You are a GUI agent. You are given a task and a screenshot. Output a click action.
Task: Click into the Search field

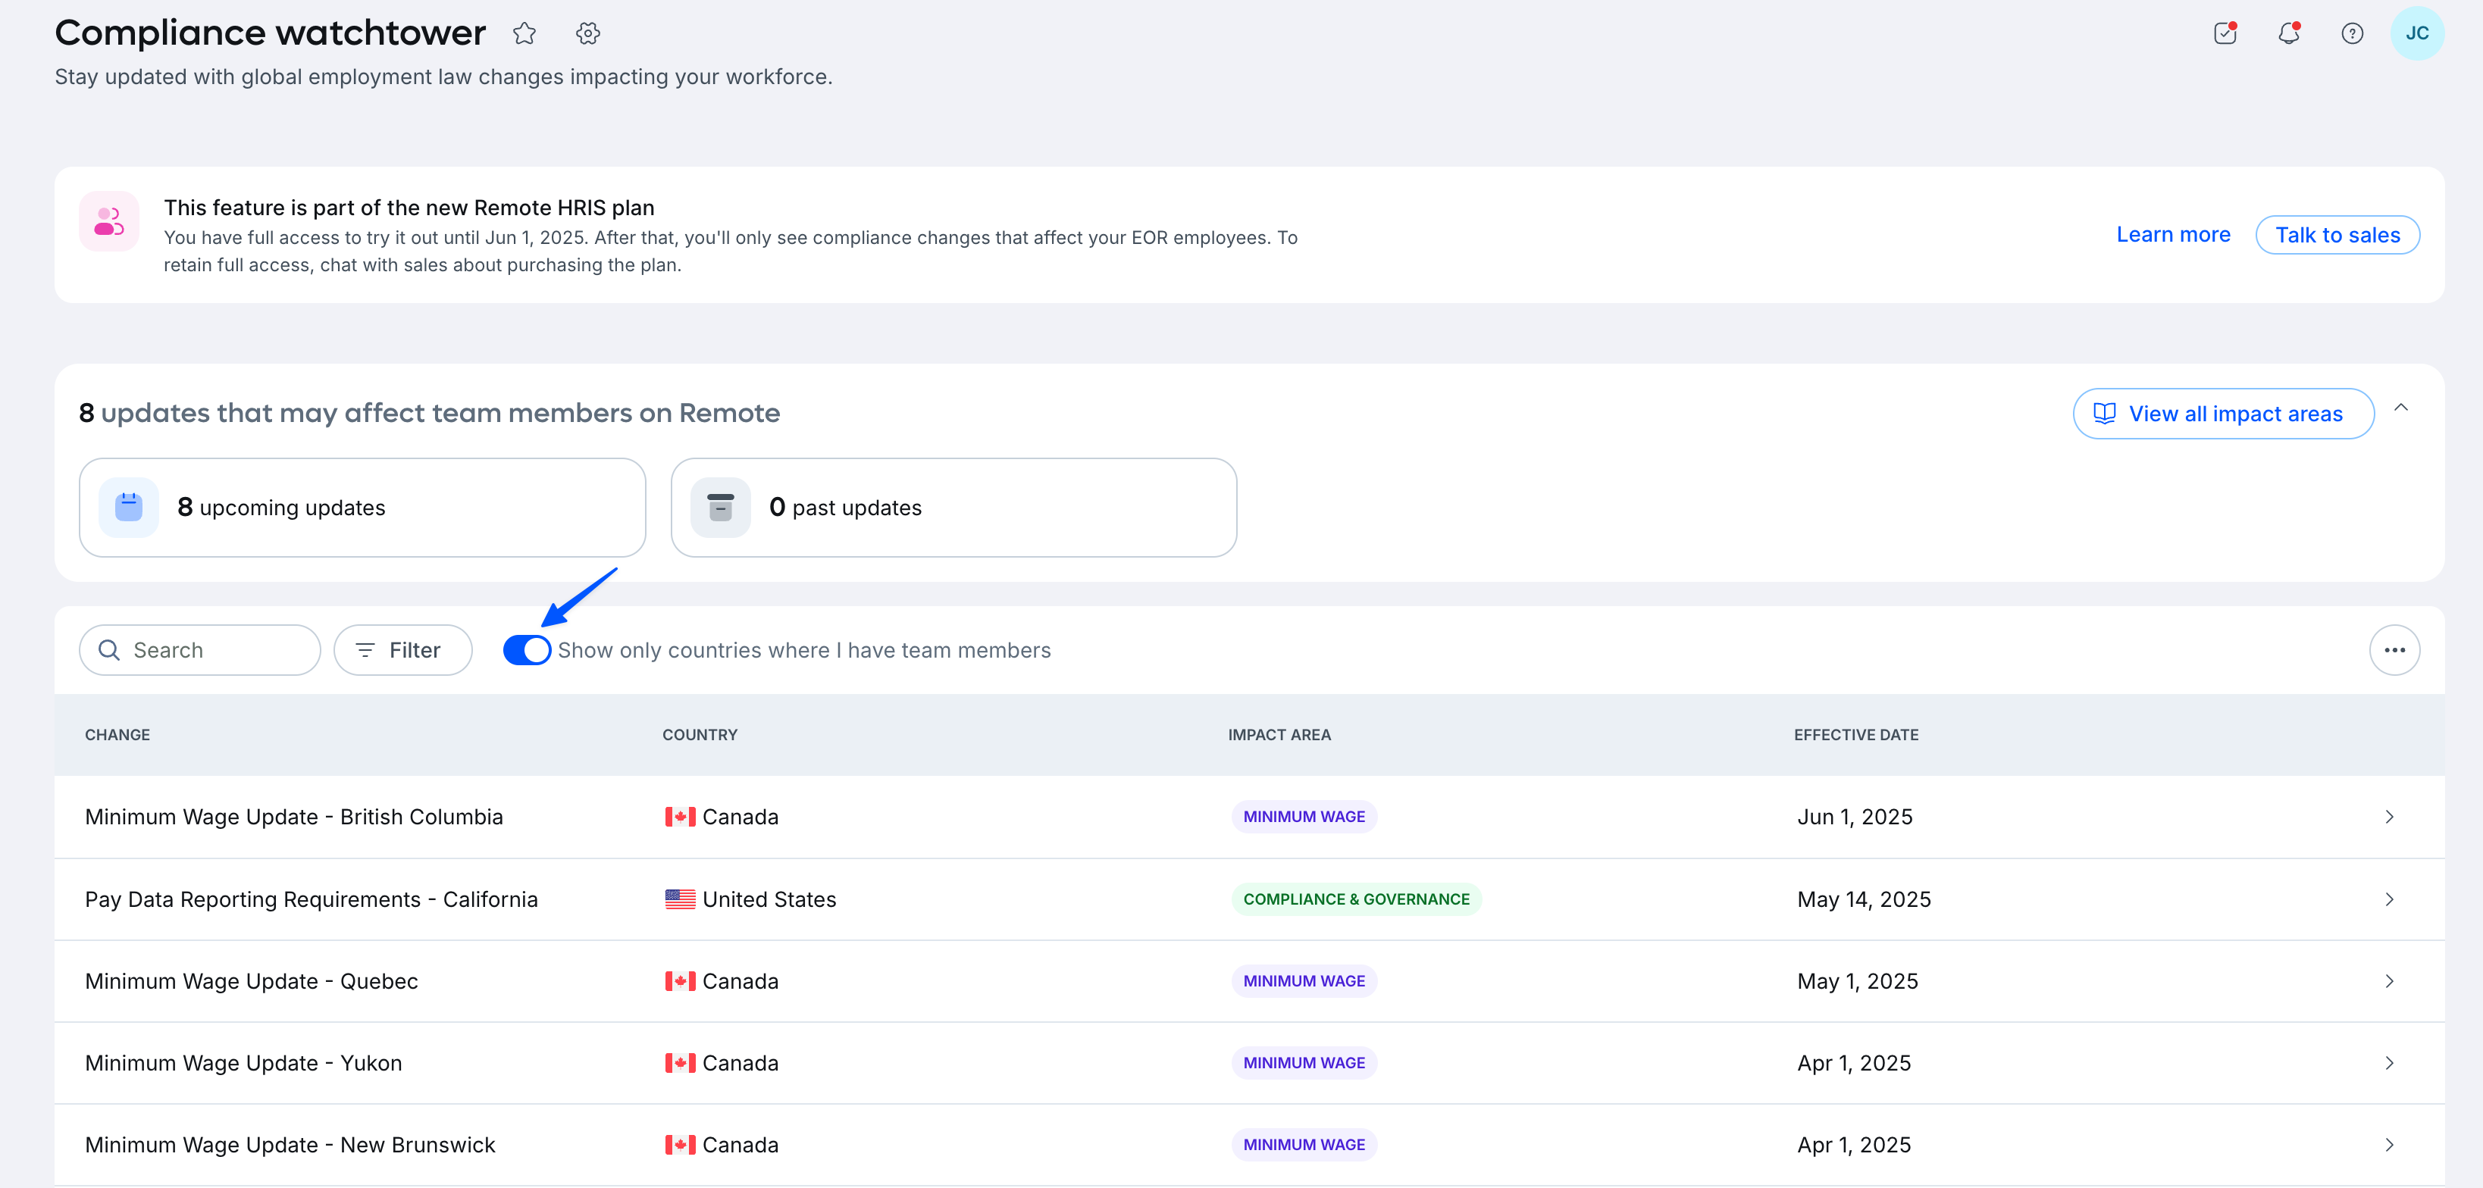(199, 650)
